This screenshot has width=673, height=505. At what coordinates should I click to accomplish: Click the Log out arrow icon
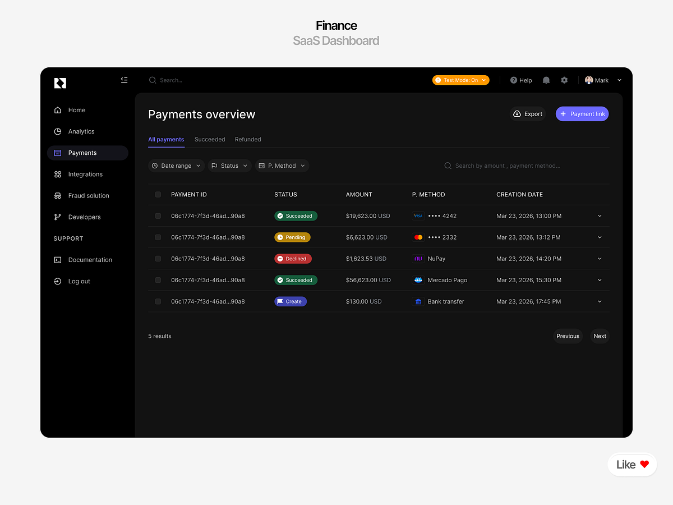(58, 281)
